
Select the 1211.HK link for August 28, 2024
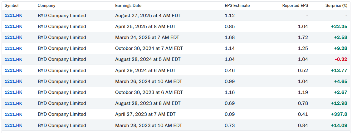pos(13,59)
